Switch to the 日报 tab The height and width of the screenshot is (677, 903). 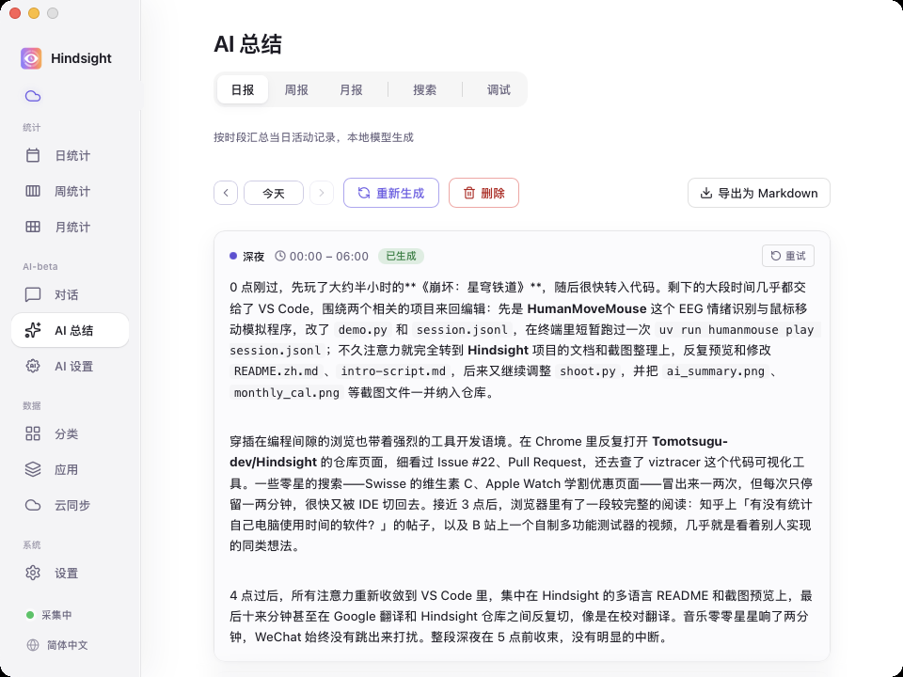[x=243, y=90]
